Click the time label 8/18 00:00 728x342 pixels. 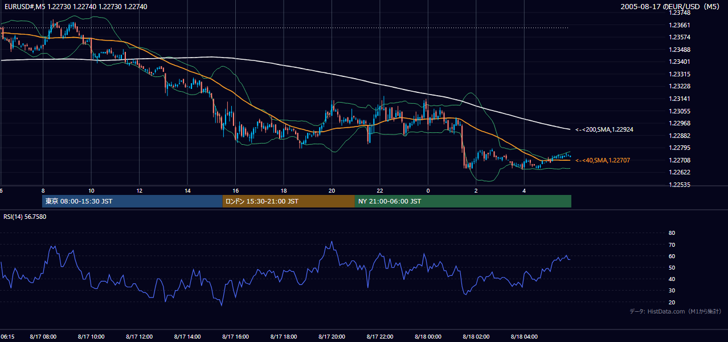[428, 337]
